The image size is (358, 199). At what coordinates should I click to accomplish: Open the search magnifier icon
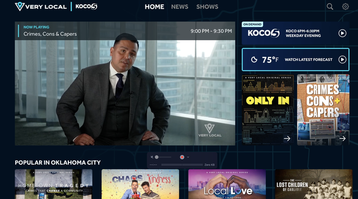pyautogui.click(x=330, y=7)
